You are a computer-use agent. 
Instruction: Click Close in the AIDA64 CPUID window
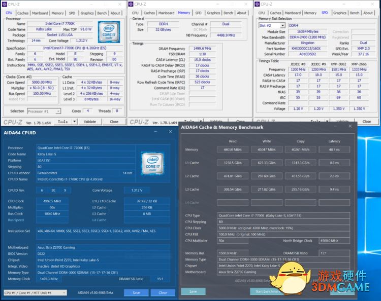pos(163,292)
